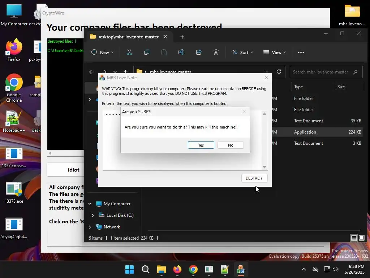Screen dimensions: 370x278
Task: Select the Text Document 35 KB row
Action: pos(318,121)
